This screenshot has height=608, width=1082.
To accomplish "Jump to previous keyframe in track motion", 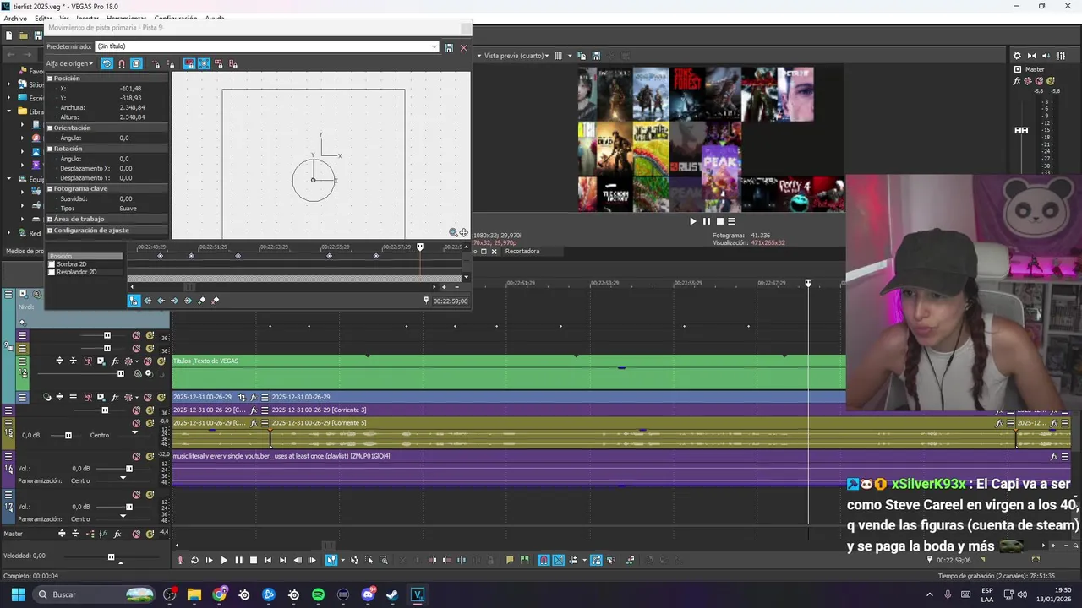I will tap(161, 301).
